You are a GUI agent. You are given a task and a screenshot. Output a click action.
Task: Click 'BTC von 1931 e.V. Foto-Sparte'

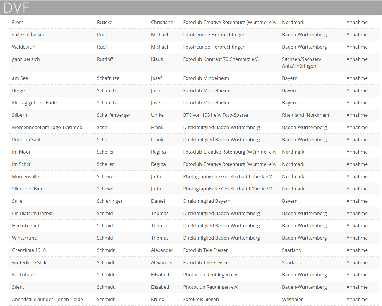216,115
